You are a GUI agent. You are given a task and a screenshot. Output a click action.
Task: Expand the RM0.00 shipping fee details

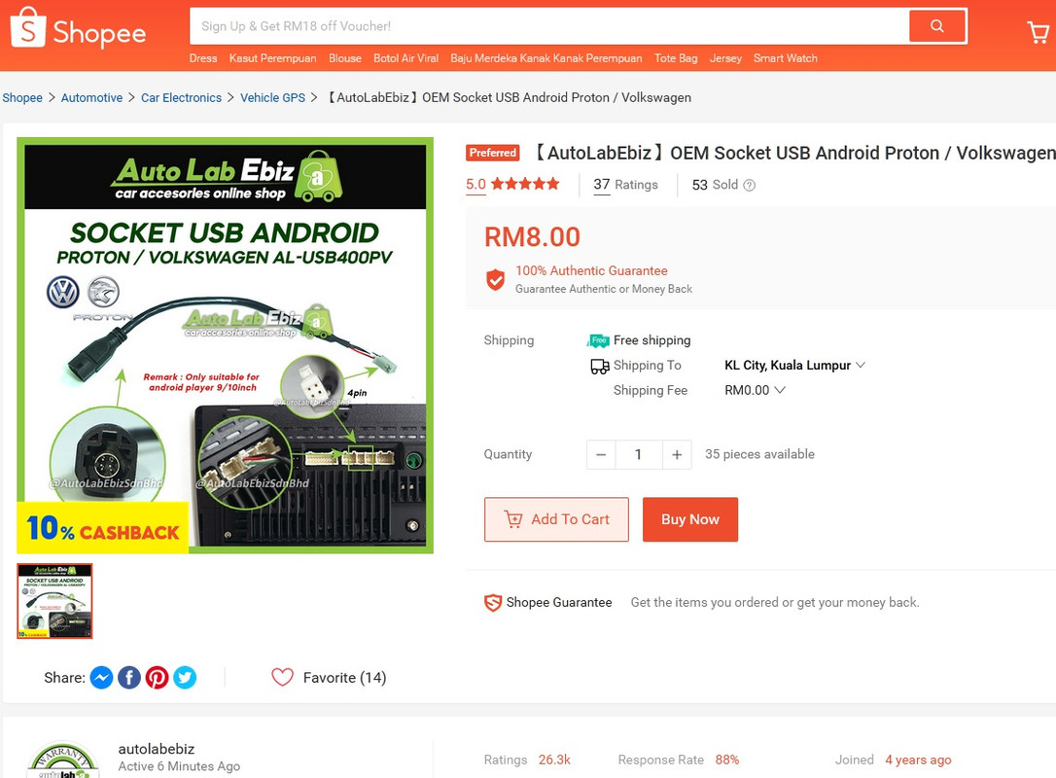pyautogui.click(x=755, y=390)
